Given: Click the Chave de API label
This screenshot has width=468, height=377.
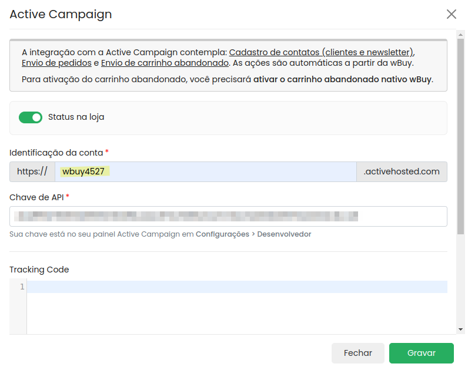Looking at the screenshot, I should [x=36, y=197].
